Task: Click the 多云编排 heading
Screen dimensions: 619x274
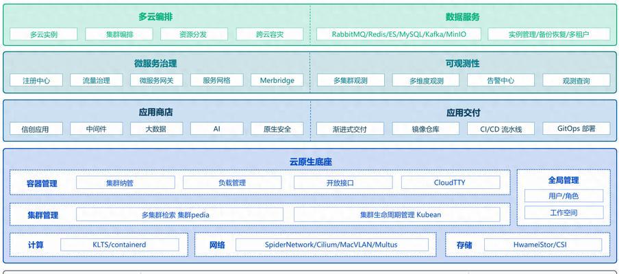Action: pyautogui.click(x=155, y=16)
